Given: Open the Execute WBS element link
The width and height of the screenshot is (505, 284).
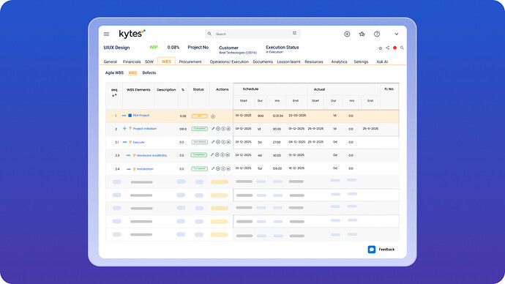Looking at the screenshot, I should (x=138, y=142).
